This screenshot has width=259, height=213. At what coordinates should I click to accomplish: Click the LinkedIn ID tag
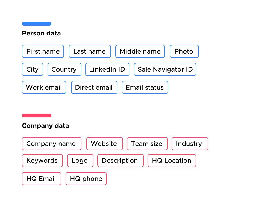pyautogui.click(x=107, y=69)
